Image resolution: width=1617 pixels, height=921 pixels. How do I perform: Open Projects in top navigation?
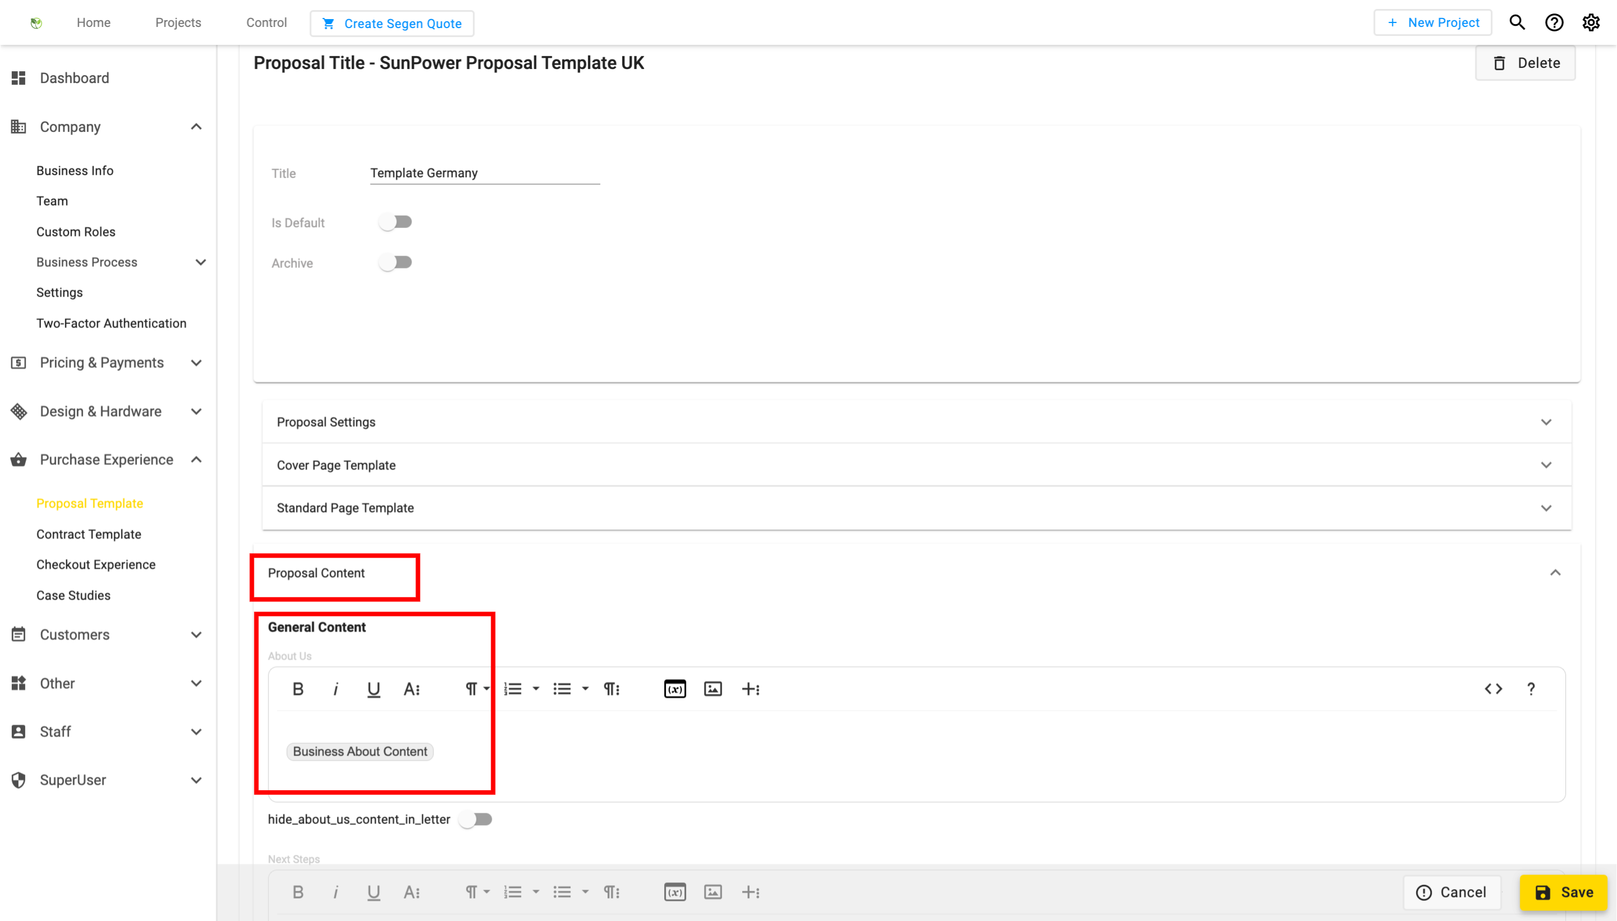[x=179, y=23]
